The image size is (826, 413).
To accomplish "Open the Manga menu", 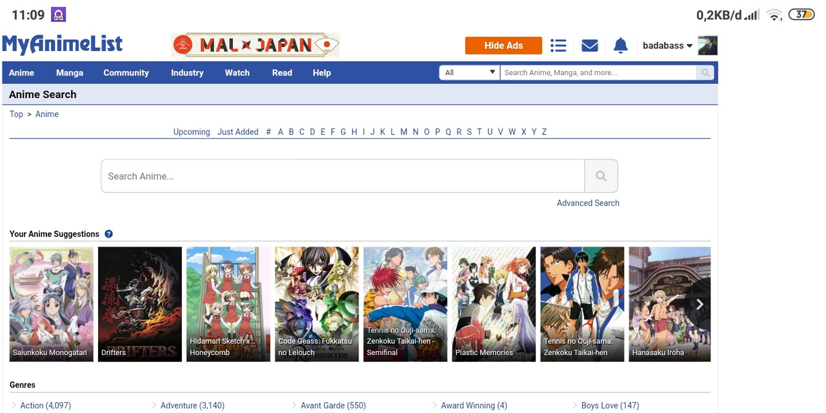I will pyautogui.click(x=70, y=72).
